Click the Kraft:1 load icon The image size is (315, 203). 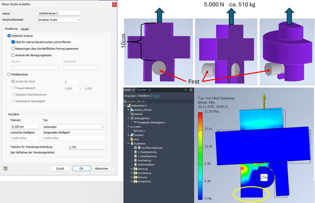135,131
